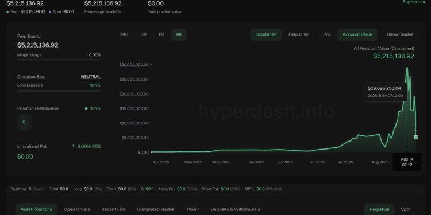Select the 1W time range
This screenshot has width=431, height=215.
(143, 34)
